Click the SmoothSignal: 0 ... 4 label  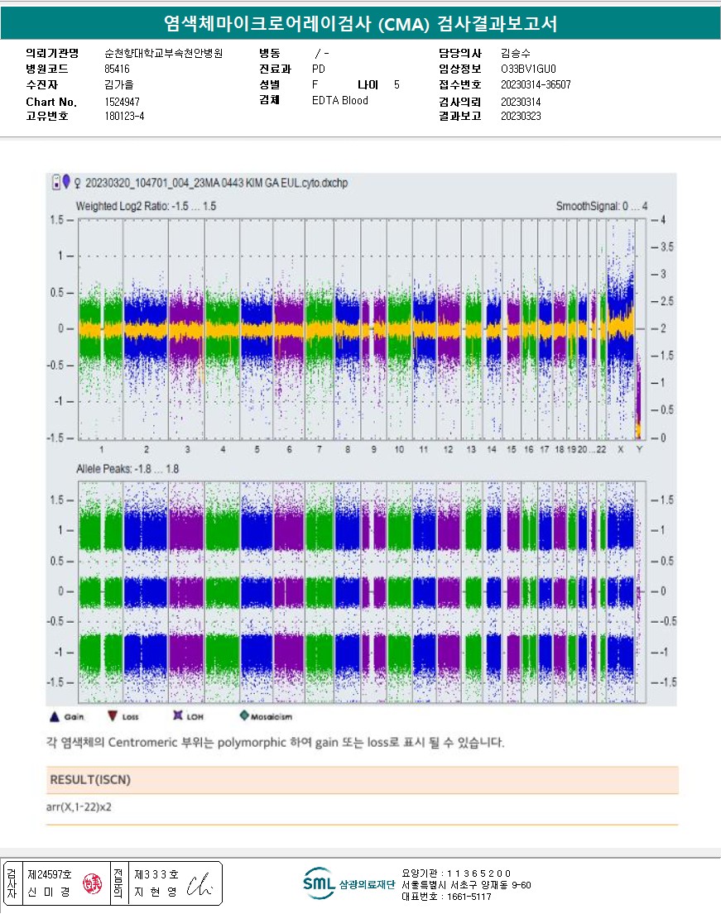[602, 206]
